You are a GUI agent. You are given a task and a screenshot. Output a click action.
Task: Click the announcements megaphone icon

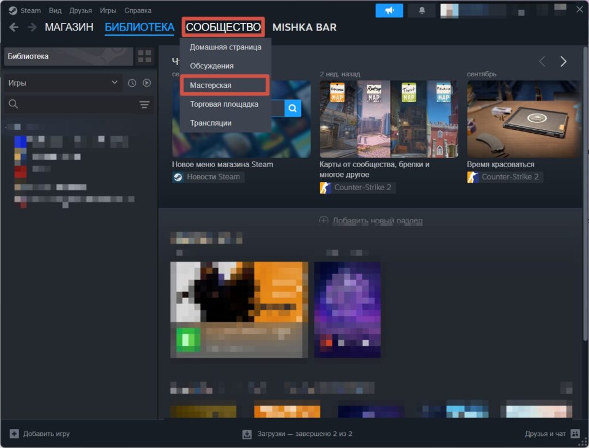coord(389,10)
